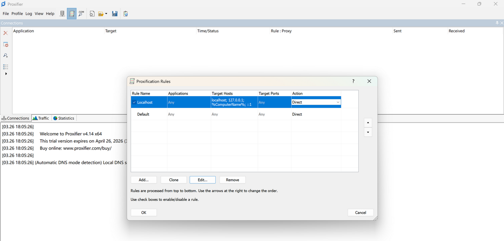Click the red X icon in Connections sidebar
This screenshot has width=504, height=241.
6,33
